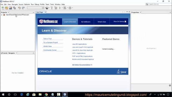Open Internet Explorer from the taskbar
This screenshot has height=97, width=172.
click(28, 95)
